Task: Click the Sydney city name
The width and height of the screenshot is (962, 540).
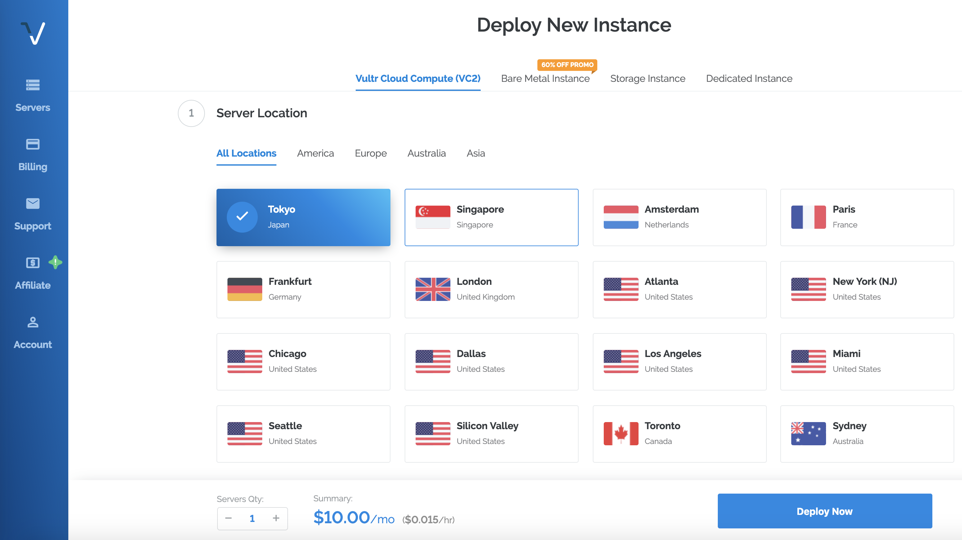Action: point(849,425)
